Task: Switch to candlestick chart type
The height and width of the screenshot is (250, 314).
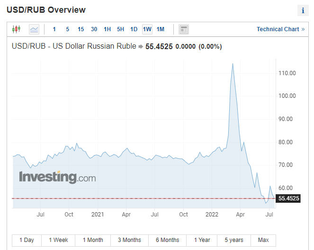Action: pos(17,29)
